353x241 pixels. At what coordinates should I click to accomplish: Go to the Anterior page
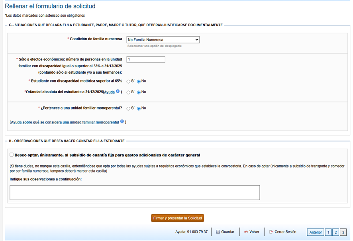point(316,232)
